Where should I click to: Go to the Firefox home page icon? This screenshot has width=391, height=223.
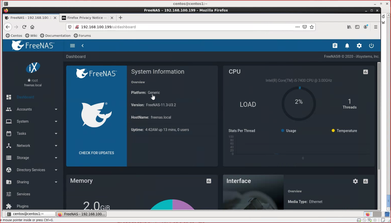coord(32,27)
